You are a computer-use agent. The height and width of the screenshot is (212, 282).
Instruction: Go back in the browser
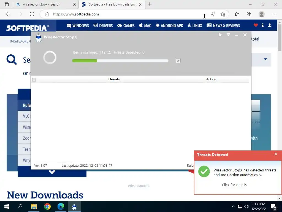[7, 14]
